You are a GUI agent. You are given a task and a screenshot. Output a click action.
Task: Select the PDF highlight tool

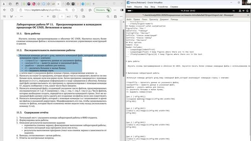point(11,16)
